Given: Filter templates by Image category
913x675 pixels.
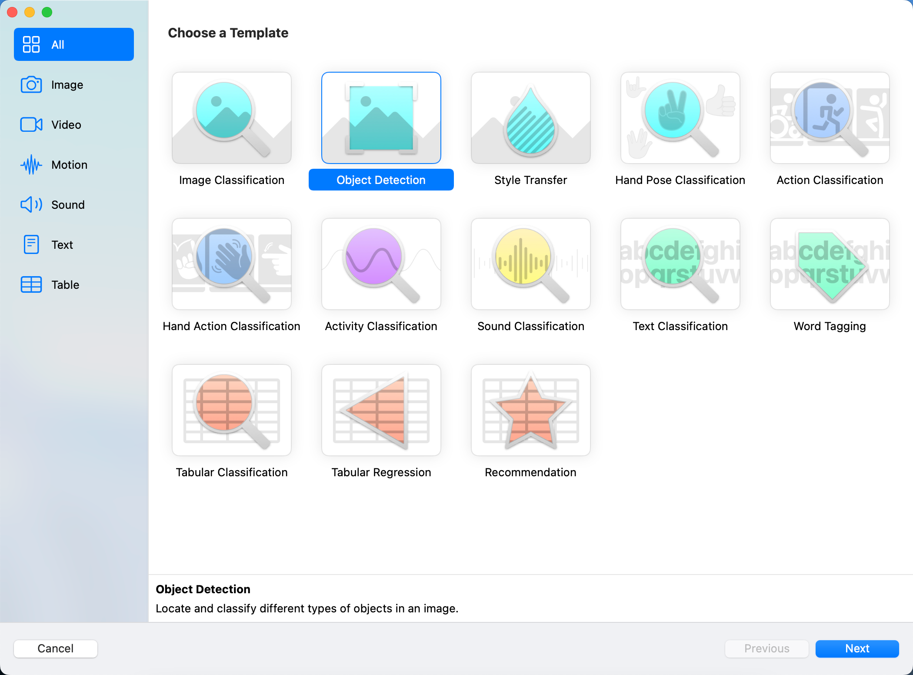Looking at the screenshot, I should pos(67,85).
